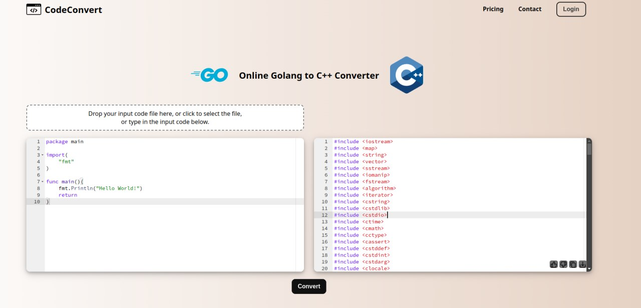
Task: Click line number 12 in output gutter
Action: [x=325, y=215]
